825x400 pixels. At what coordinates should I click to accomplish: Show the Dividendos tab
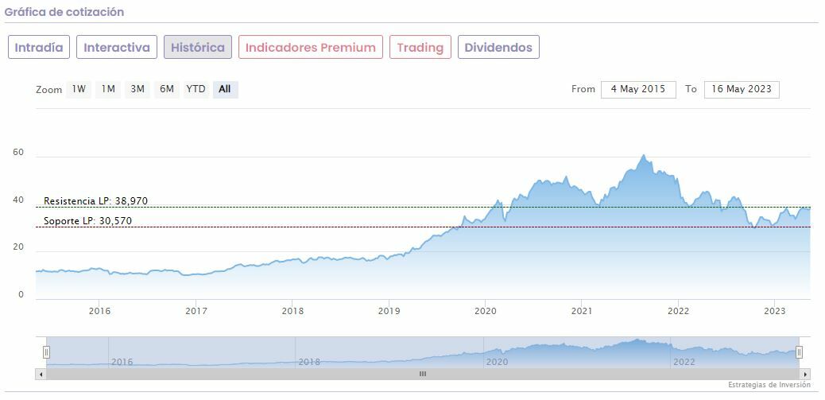498,47
